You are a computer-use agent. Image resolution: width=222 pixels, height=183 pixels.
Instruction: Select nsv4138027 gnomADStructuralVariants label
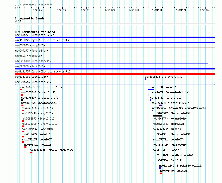point(43,40)
